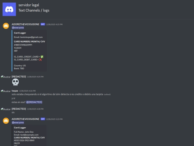Image resolution: width=194 pixels, height=146 pixels.
Task: Click the avatar beside the skull message
Action: [x=6, y=77]
